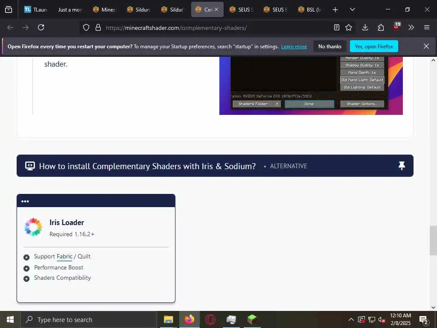
Task: Click scrollbar up arrow
Action: pos(433,60)
